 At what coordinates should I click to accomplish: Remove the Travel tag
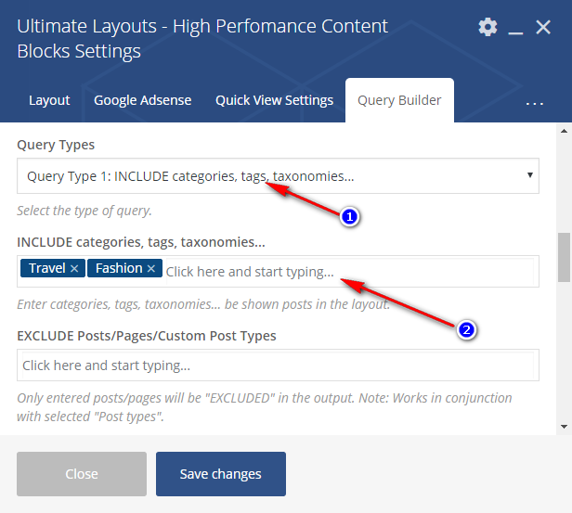point(74,269)
